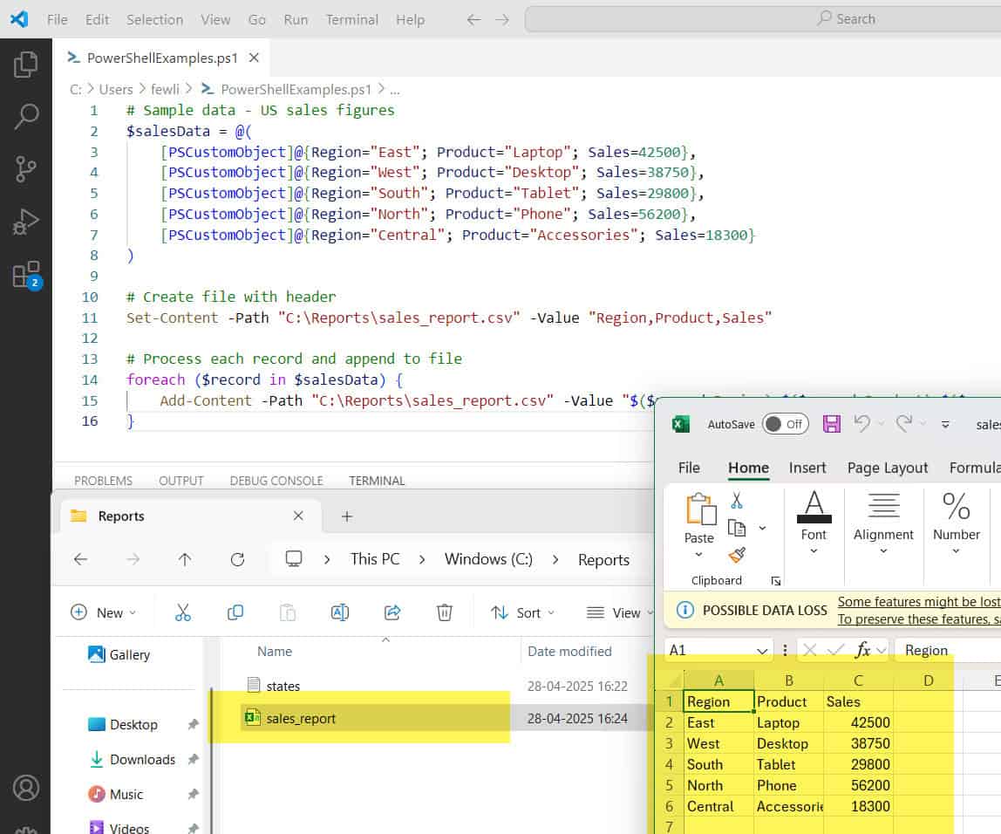Switch to TERMINAL panel tab
This screenshot has height=834, width=1001.
pyautogui.click(x=377, y=480)
